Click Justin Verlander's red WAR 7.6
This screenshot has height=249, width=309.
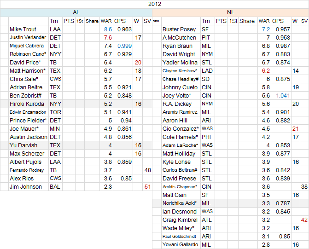coord(106,38)
